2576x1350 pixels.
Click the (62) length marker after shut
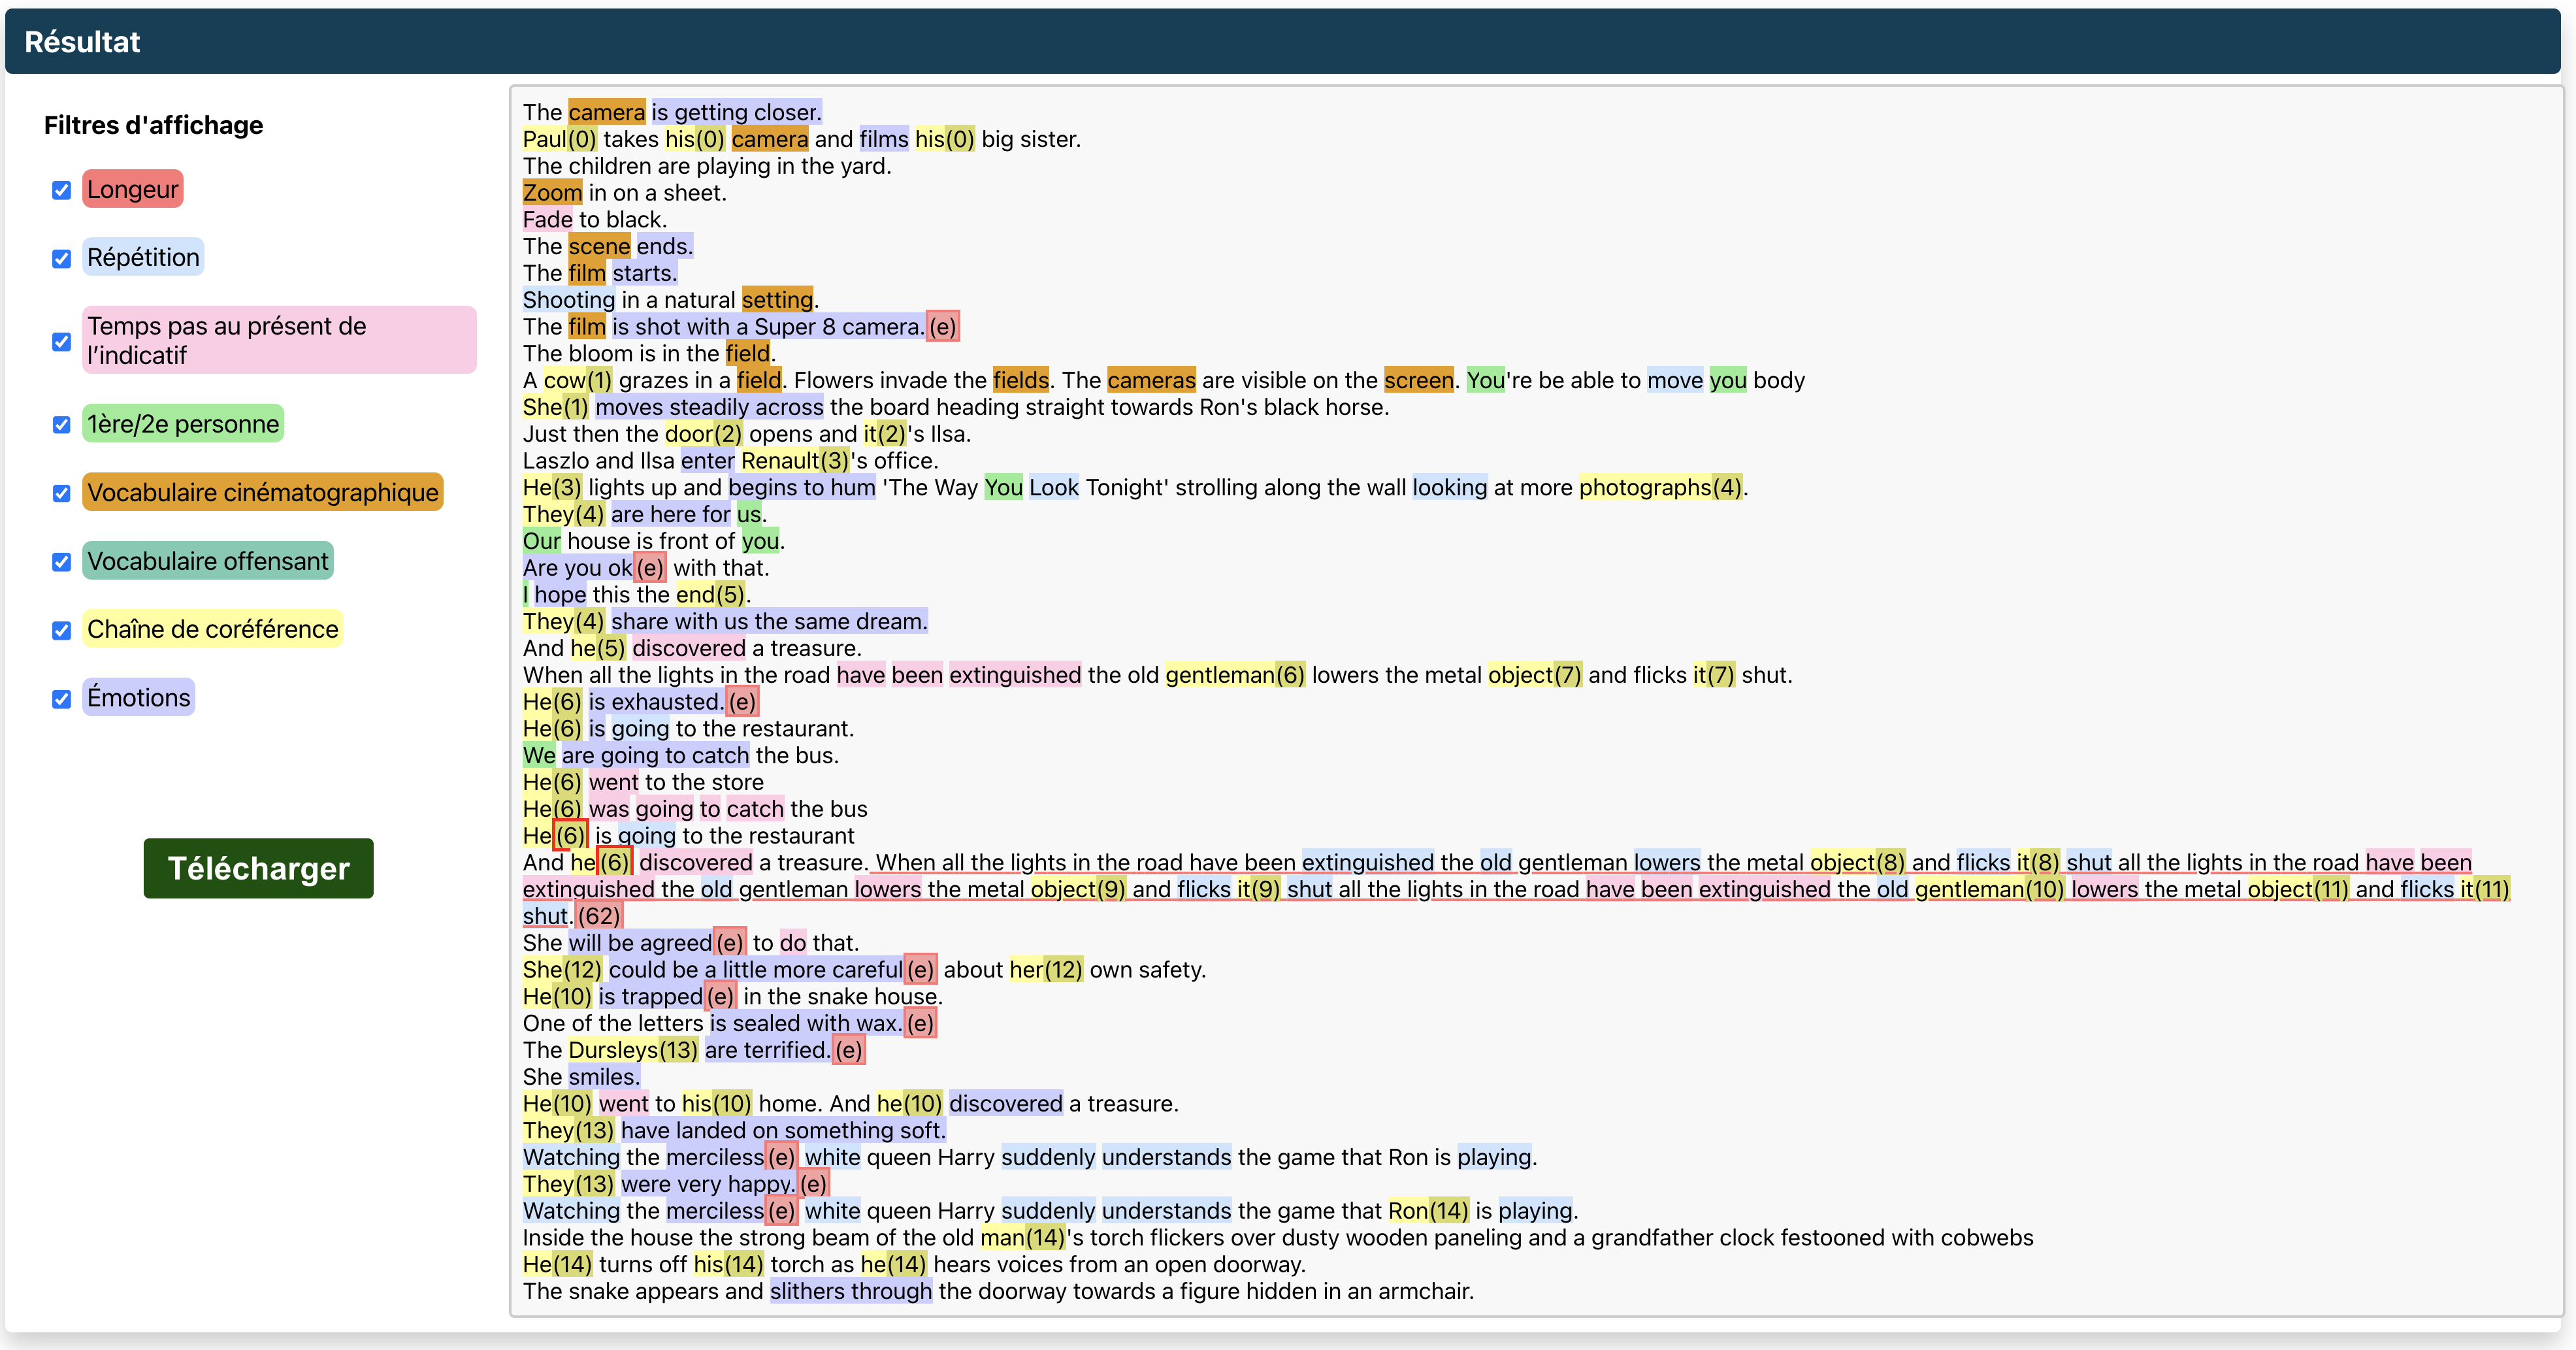(598, 916)
